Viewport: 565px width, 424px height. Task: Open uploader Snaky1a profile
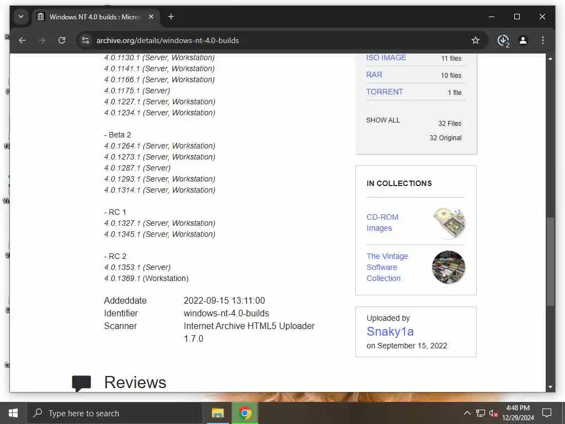[390, 331]
